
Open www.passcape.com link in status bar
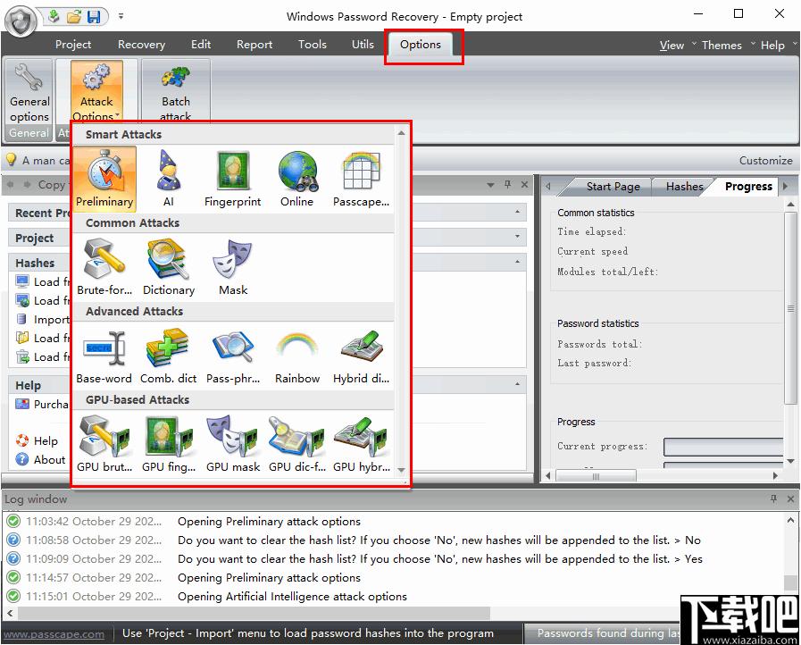coord(54,634)
